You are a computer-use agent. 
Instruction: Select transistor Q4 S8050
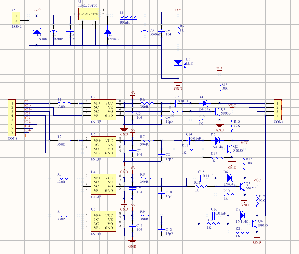click(255, 224)
